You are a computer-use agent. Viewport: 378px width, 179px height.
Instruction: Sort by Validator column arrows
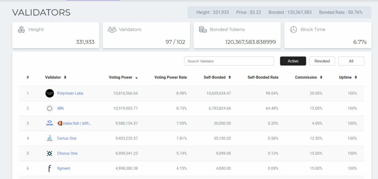point(65,77)
